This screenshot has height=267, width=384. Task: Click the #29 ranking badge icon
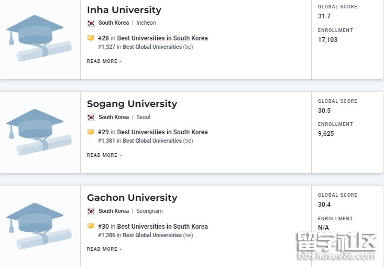click(91, 132)
